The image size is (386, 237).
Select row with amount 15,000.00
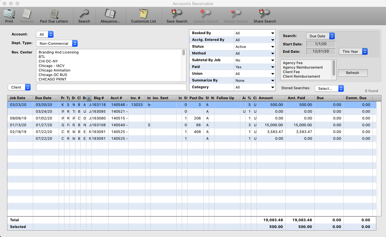pos(192,125)
